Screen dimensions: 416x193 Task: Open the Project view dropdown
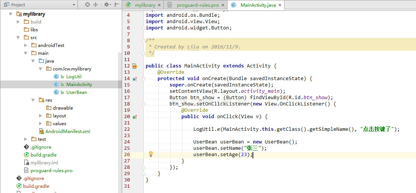click(73, 5)
